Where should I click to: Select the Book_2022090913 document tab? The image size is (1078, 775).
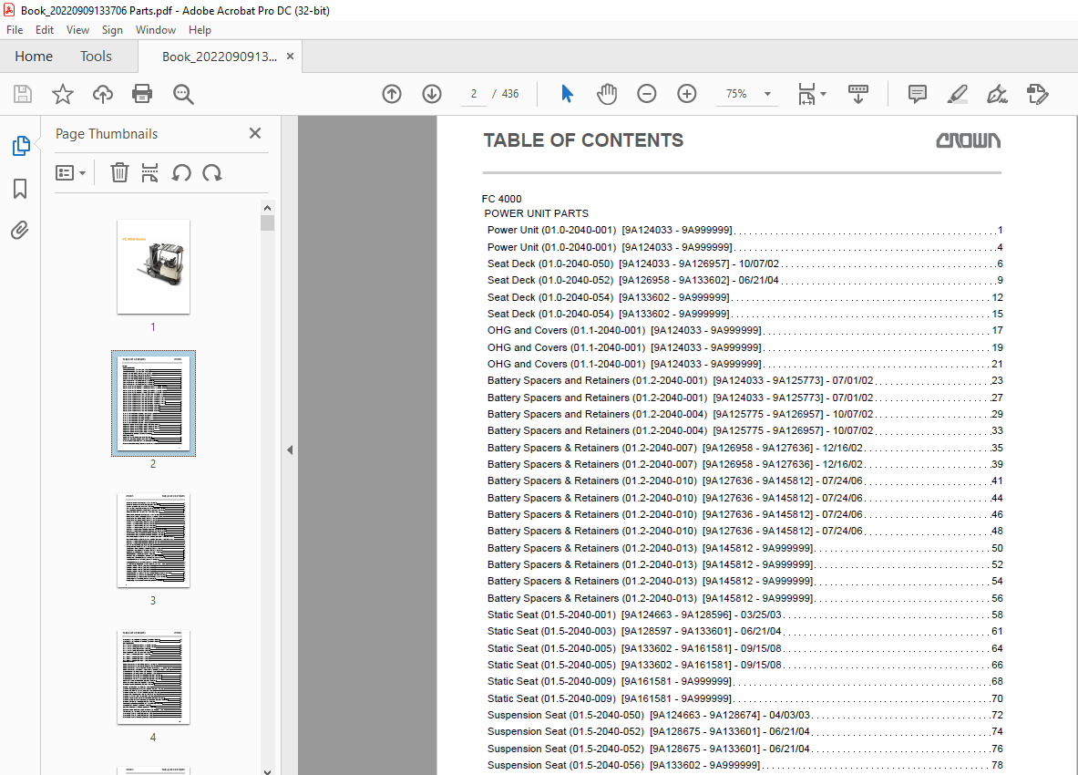pos(220,57)
